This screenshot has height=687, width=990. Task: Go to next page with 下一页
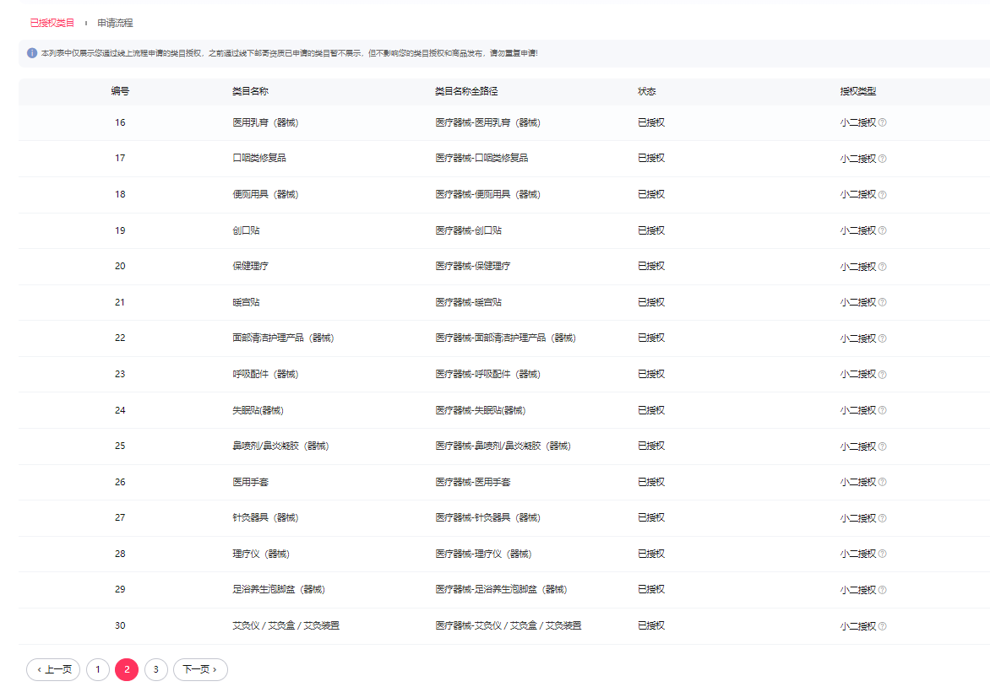click(200, 669)
